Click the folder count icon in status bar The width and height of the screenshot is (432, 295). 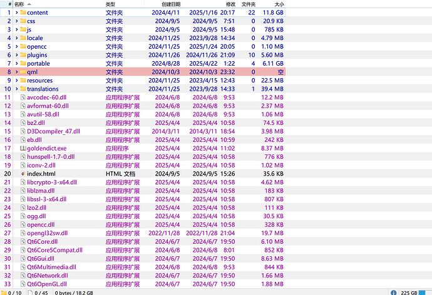coord(4,292)
